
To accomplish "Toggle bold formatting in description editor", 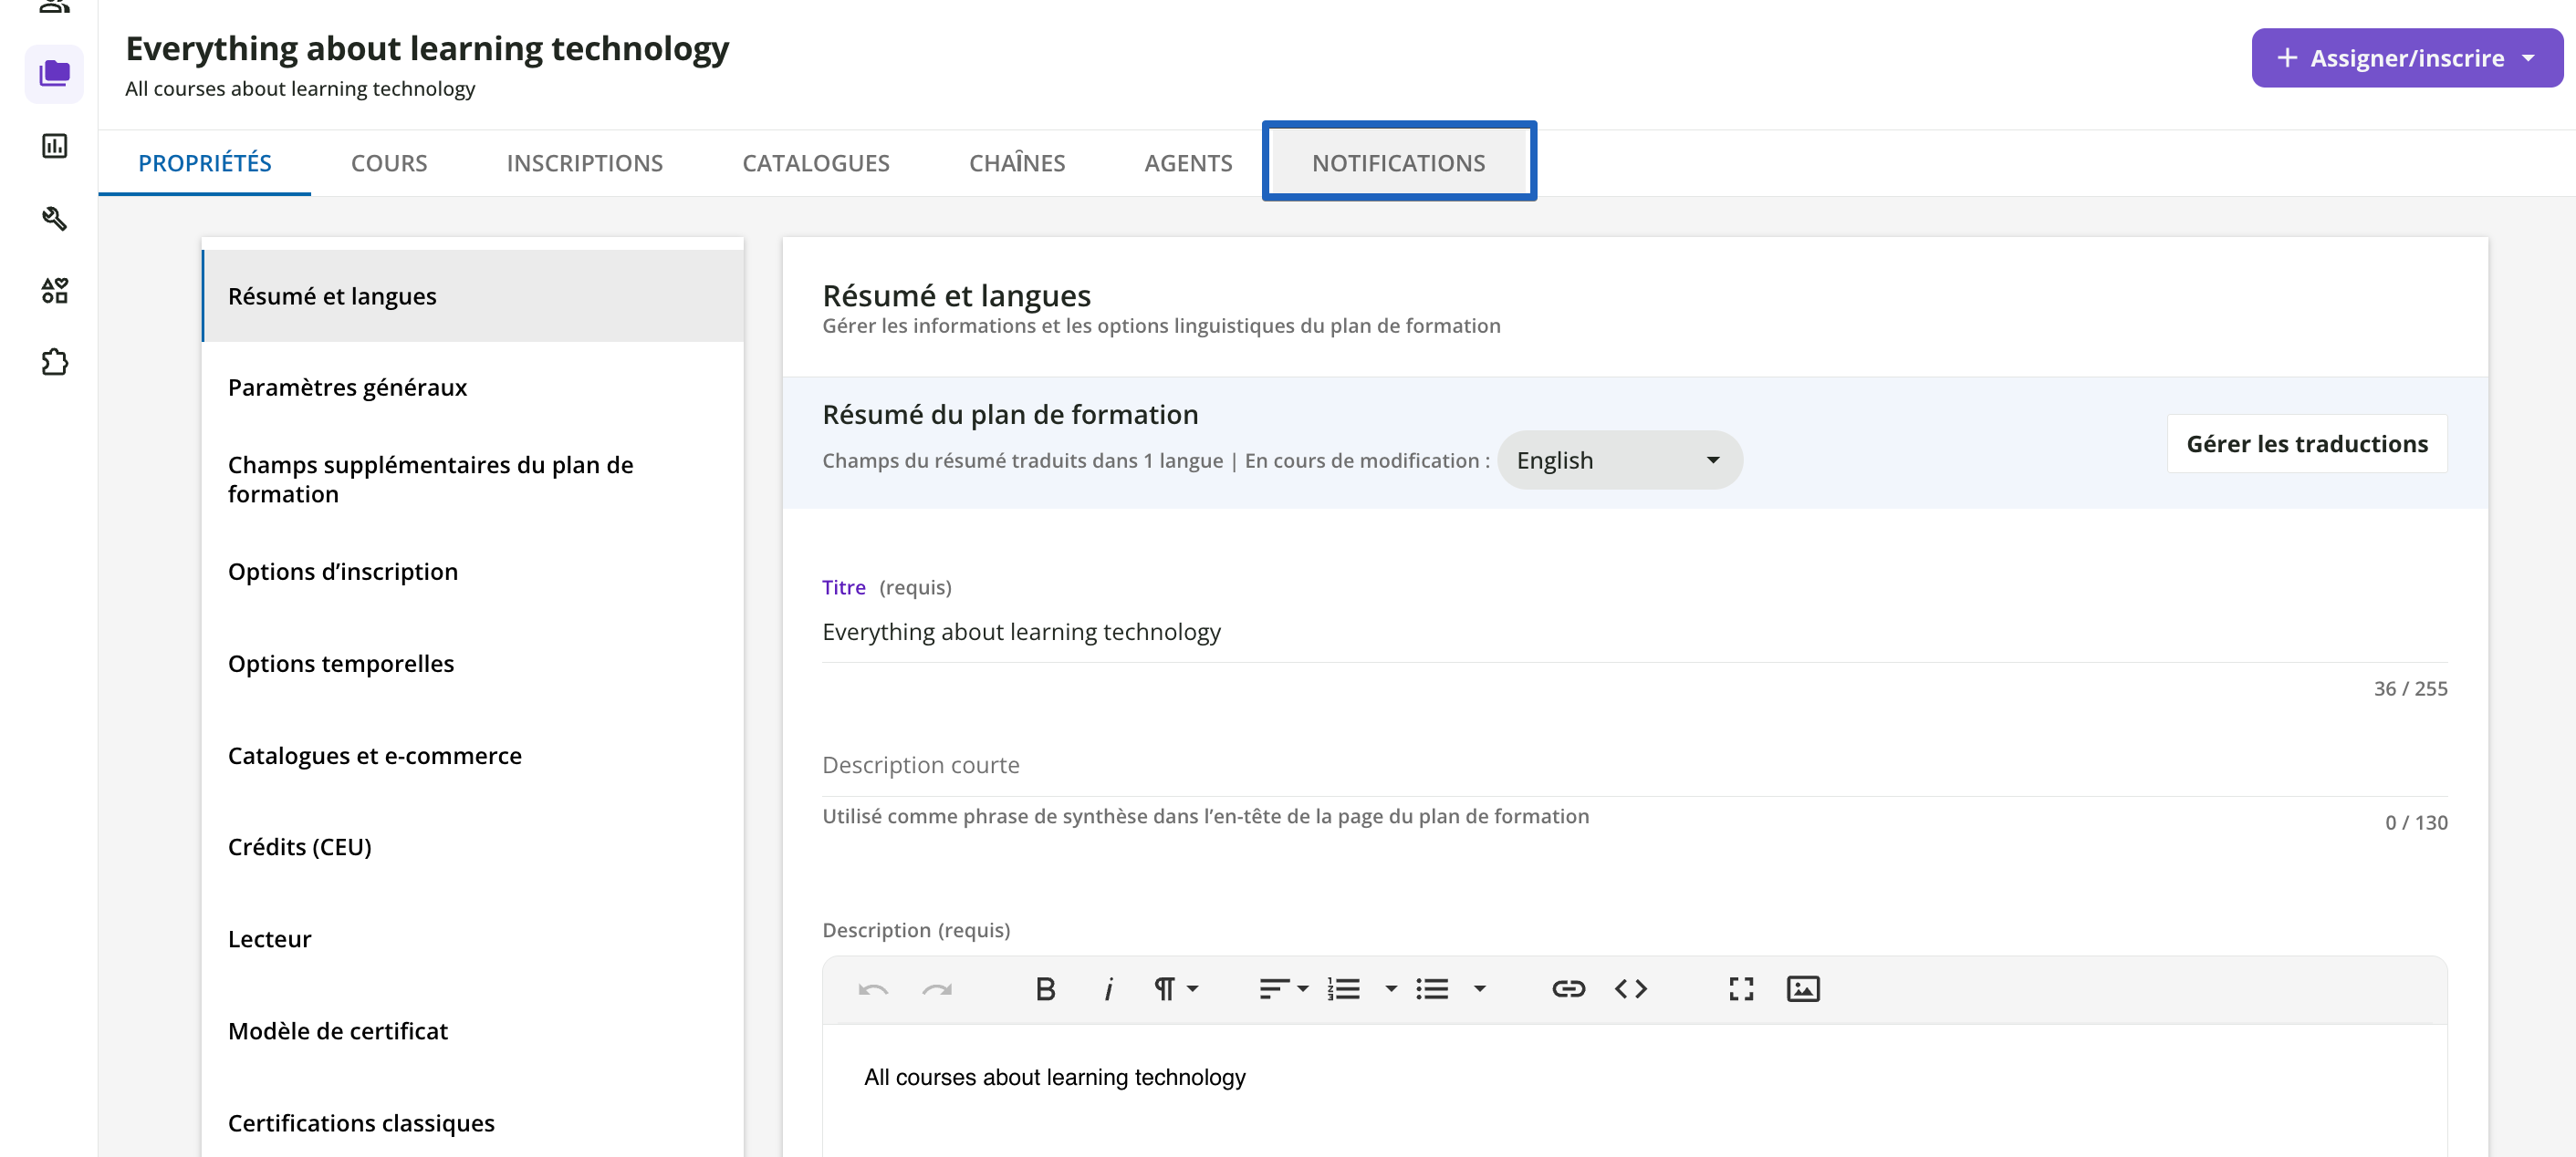I will pos(1045,989).
